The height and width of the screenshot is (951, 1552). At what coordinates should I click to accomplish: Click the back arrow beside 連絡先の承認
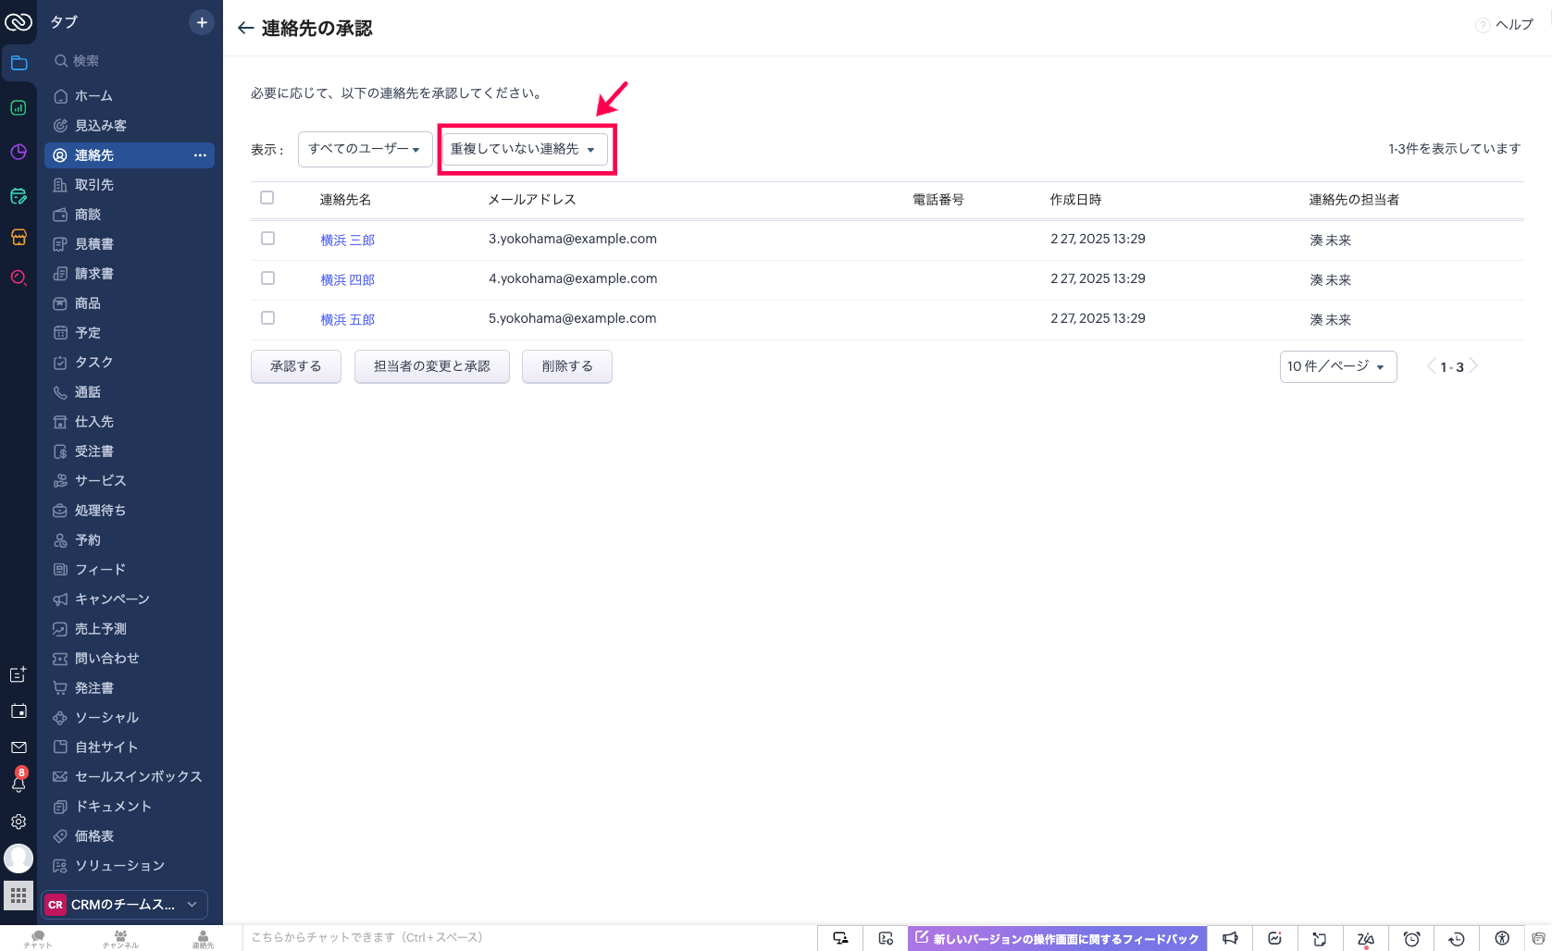pyautogui.click(x=245, y=29)
